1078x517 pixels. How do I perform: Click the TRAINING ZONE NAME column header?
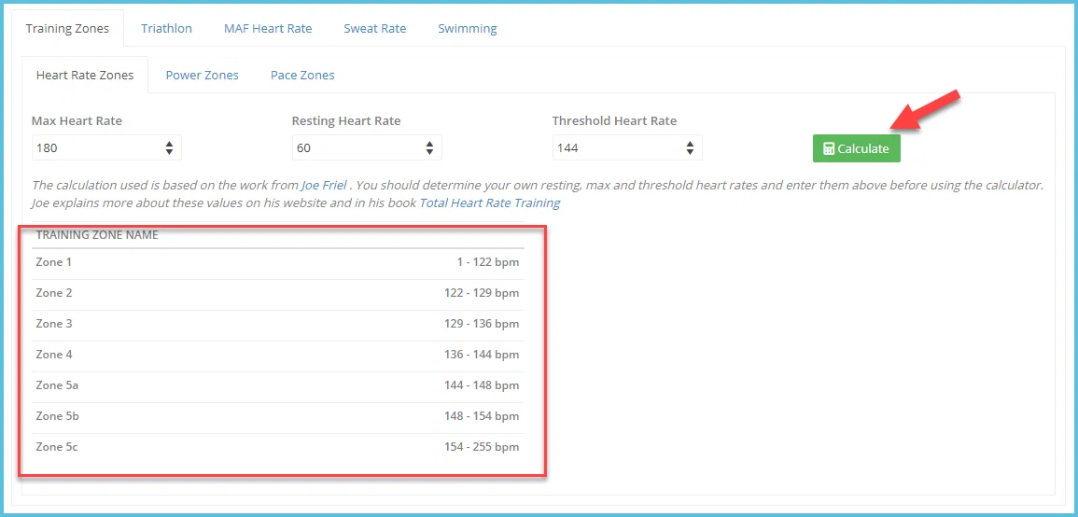[x=97, y=234]
